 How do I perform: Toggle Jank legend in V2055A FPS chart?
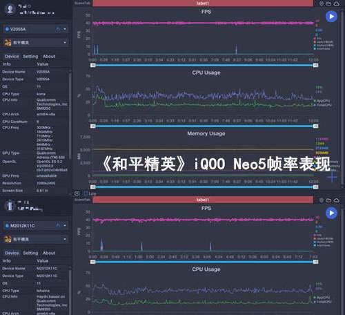(x=324, y=42)
